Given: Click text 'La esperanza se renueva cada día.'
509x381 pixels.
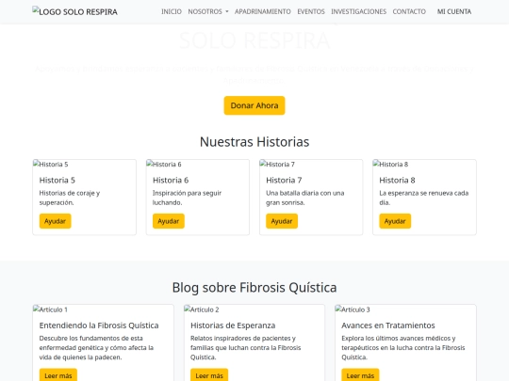Looking at the screenshot, I should click(424, 198).
